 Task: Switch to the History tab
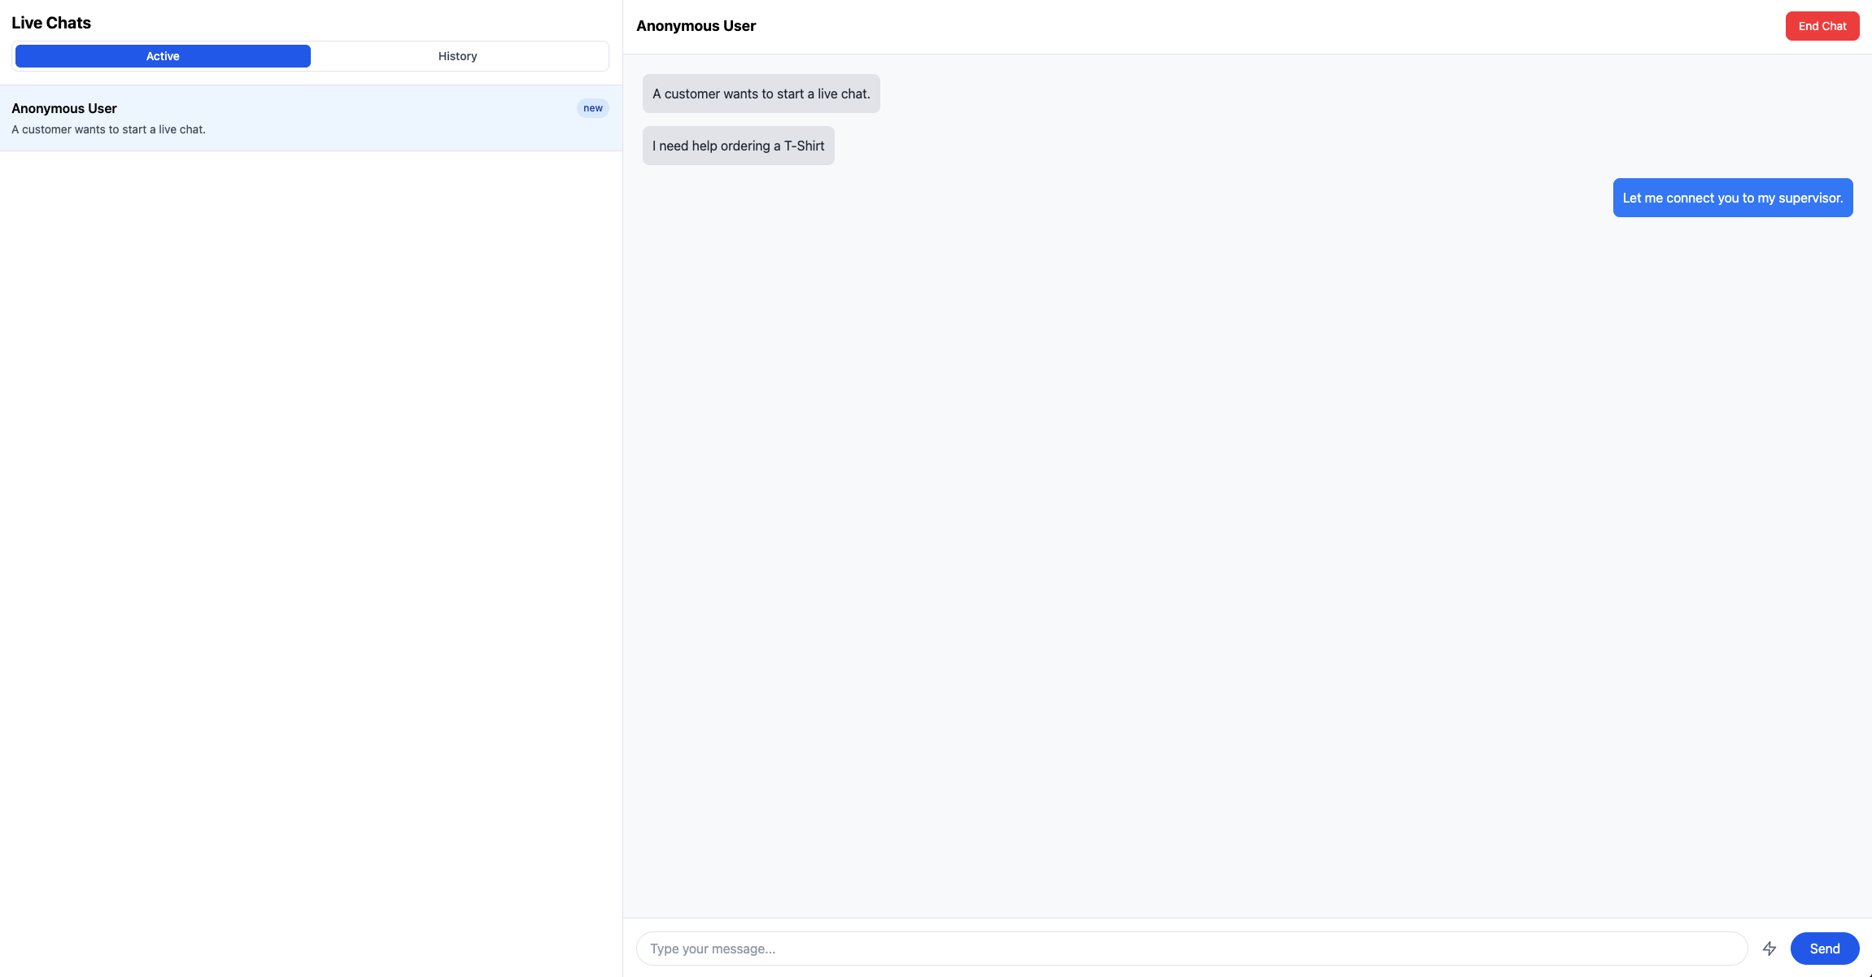457,55
